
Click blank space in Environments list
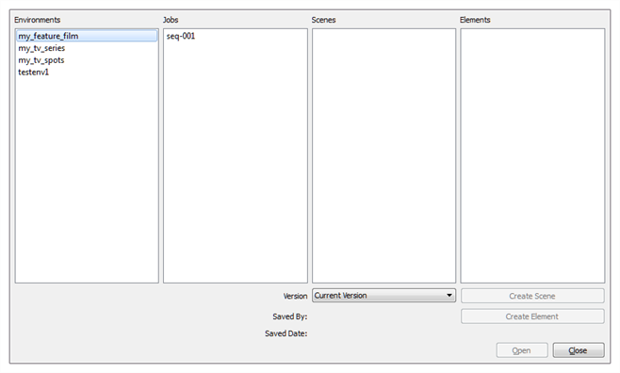tap(87, 178)
